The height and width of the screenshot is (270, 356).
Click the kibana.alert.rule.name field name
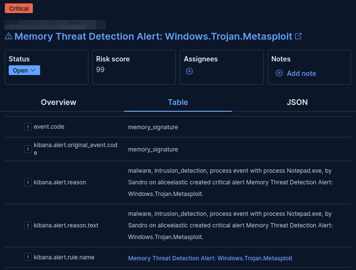tap(64, 257)
